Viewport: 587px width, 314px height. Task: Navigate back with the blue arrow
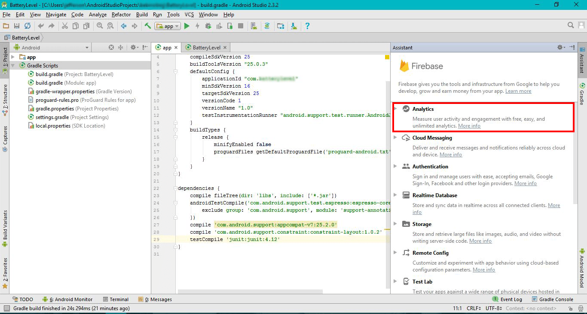(x=124, y=26)
